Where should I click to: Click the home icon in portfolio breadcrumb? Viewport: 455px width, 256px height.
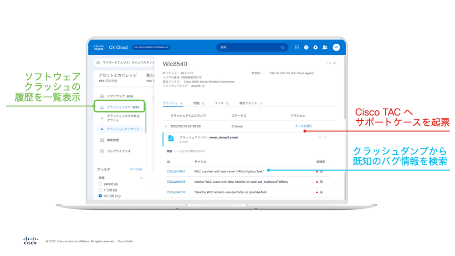click(98, 62)
